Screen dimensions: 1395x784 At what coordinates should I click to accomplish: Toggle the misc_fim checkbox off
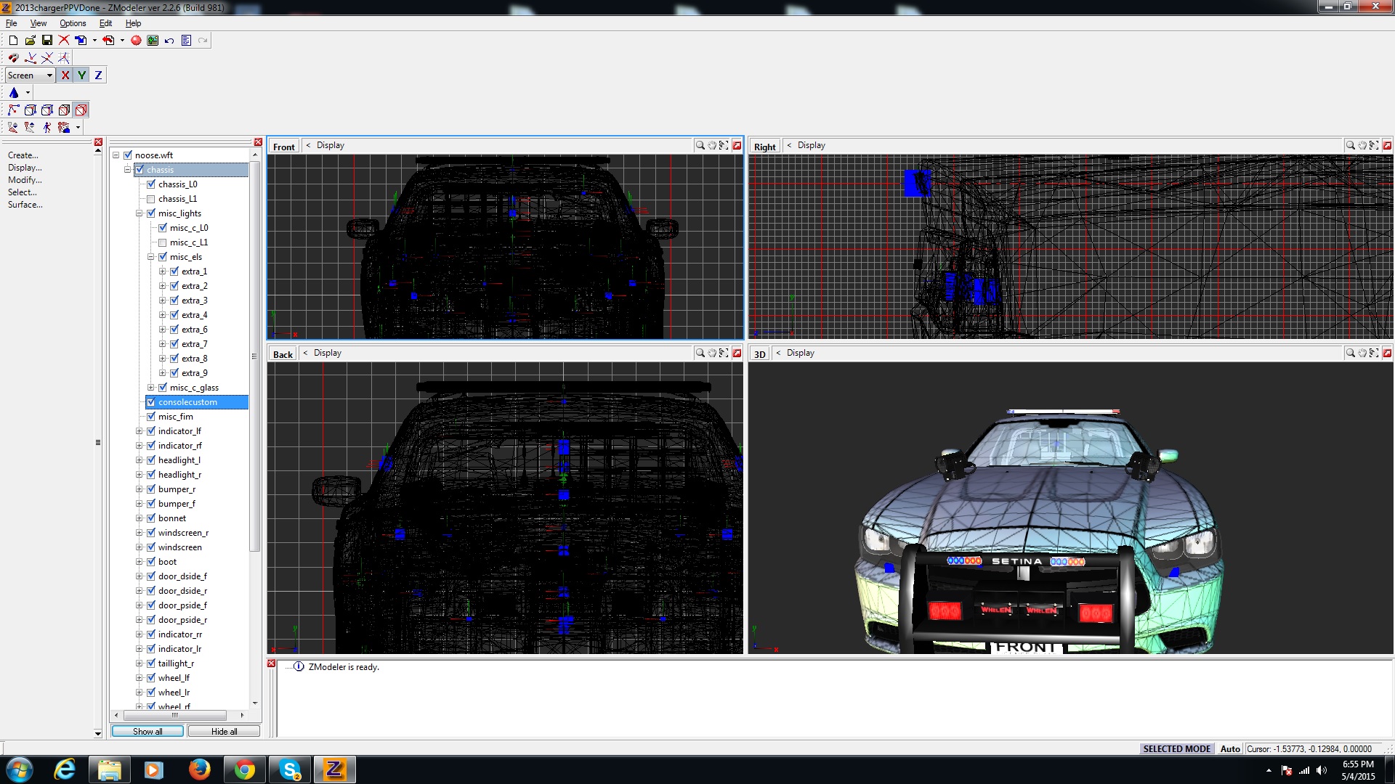[151, 417]
